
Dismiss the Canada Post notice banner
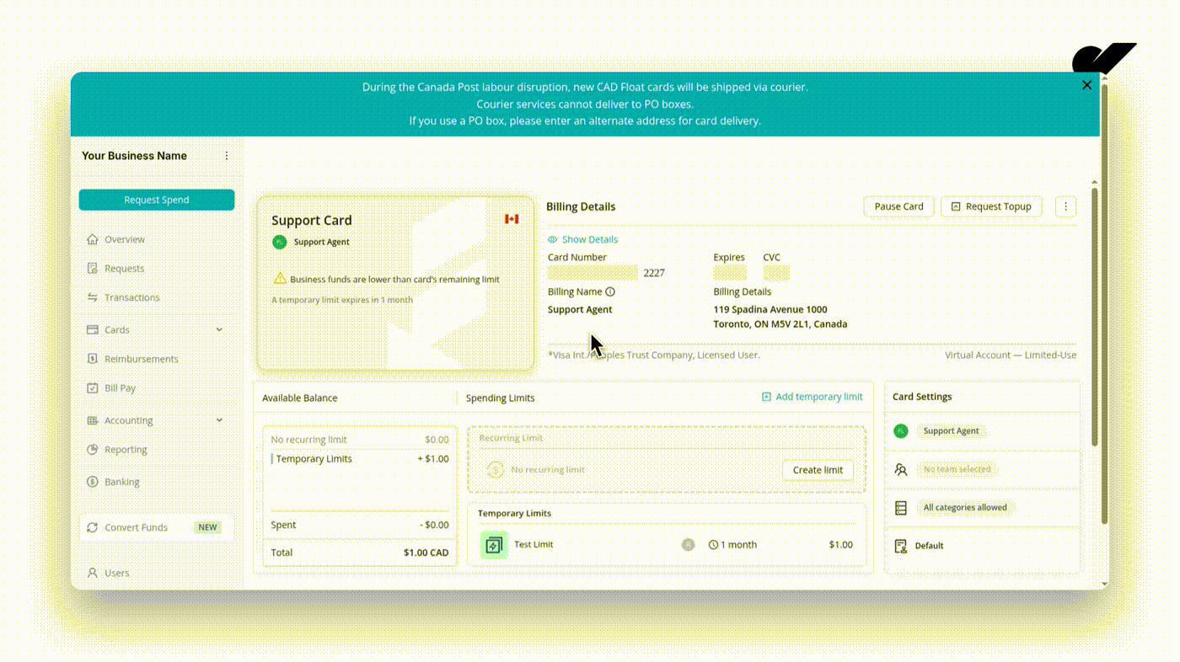point(1086,85)
